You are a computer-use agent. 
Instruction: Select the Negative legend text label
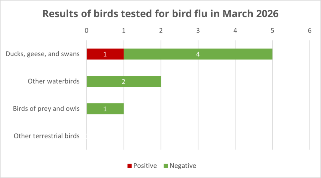click(x=183, y=166)
